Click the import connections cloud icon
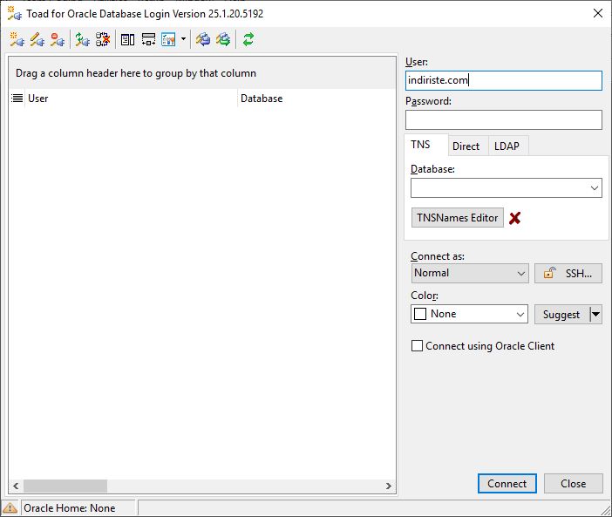 [x=203, y=39]
